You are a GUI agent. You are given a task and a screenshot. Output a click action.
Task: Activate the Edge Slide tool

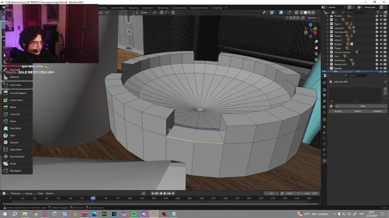(17, 150)
